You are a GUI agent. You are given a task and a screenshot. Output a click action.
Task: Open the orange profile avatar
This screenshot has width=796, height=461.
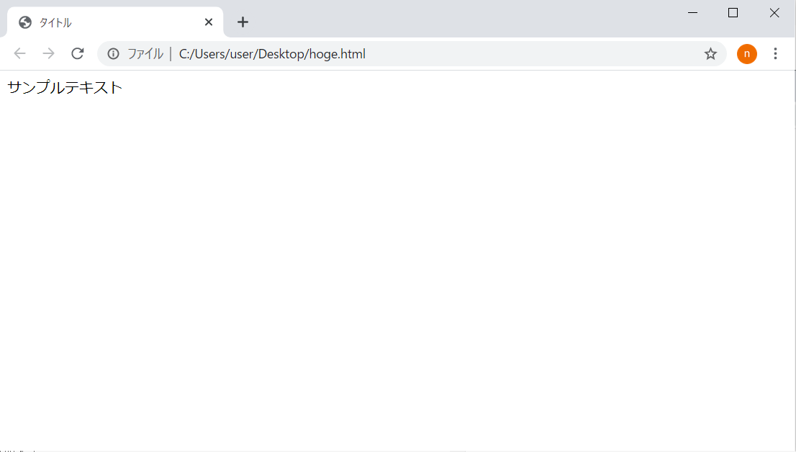point(747,54)
